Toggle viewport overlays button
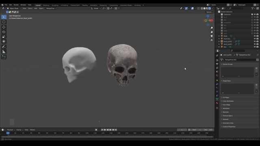The width and height of the screenshot is (260, 146). click(x=192, y=8)
